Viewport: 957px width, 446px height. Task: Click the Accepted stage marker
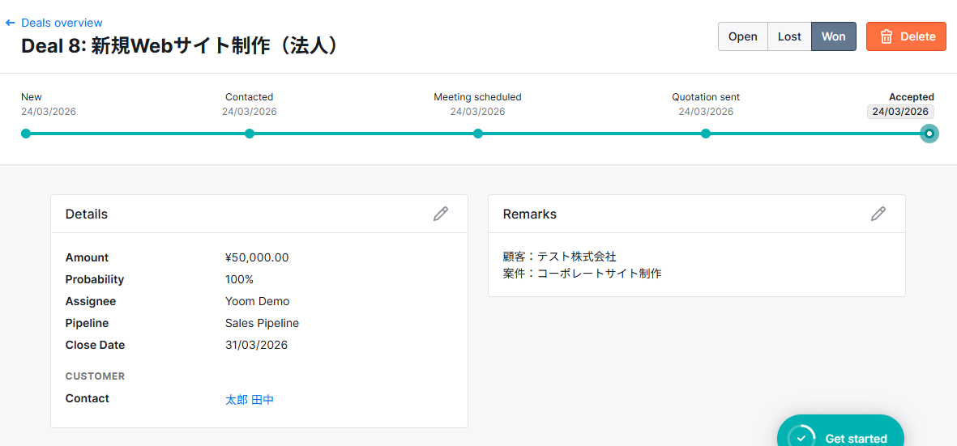(929, 134)
